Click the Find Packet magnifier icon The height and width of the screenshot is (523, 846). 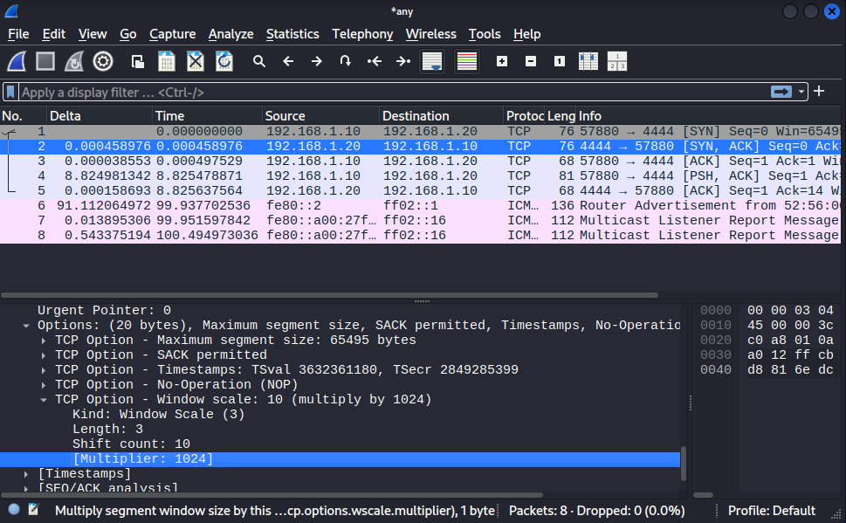tap(259, 61)
